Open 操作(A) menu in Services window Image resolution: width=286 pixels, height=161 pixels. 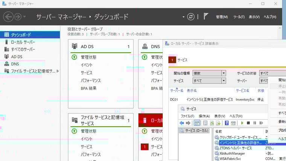pyautogui.click(x=204, y=116)
